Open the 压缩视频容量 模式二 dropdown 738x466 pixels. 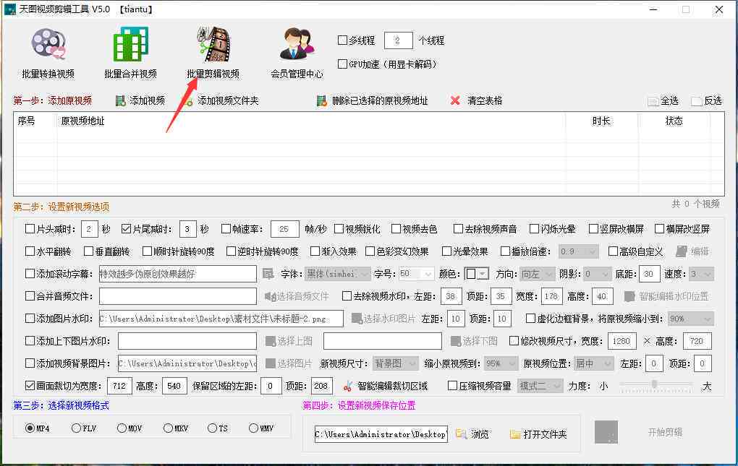pos(540,386)
